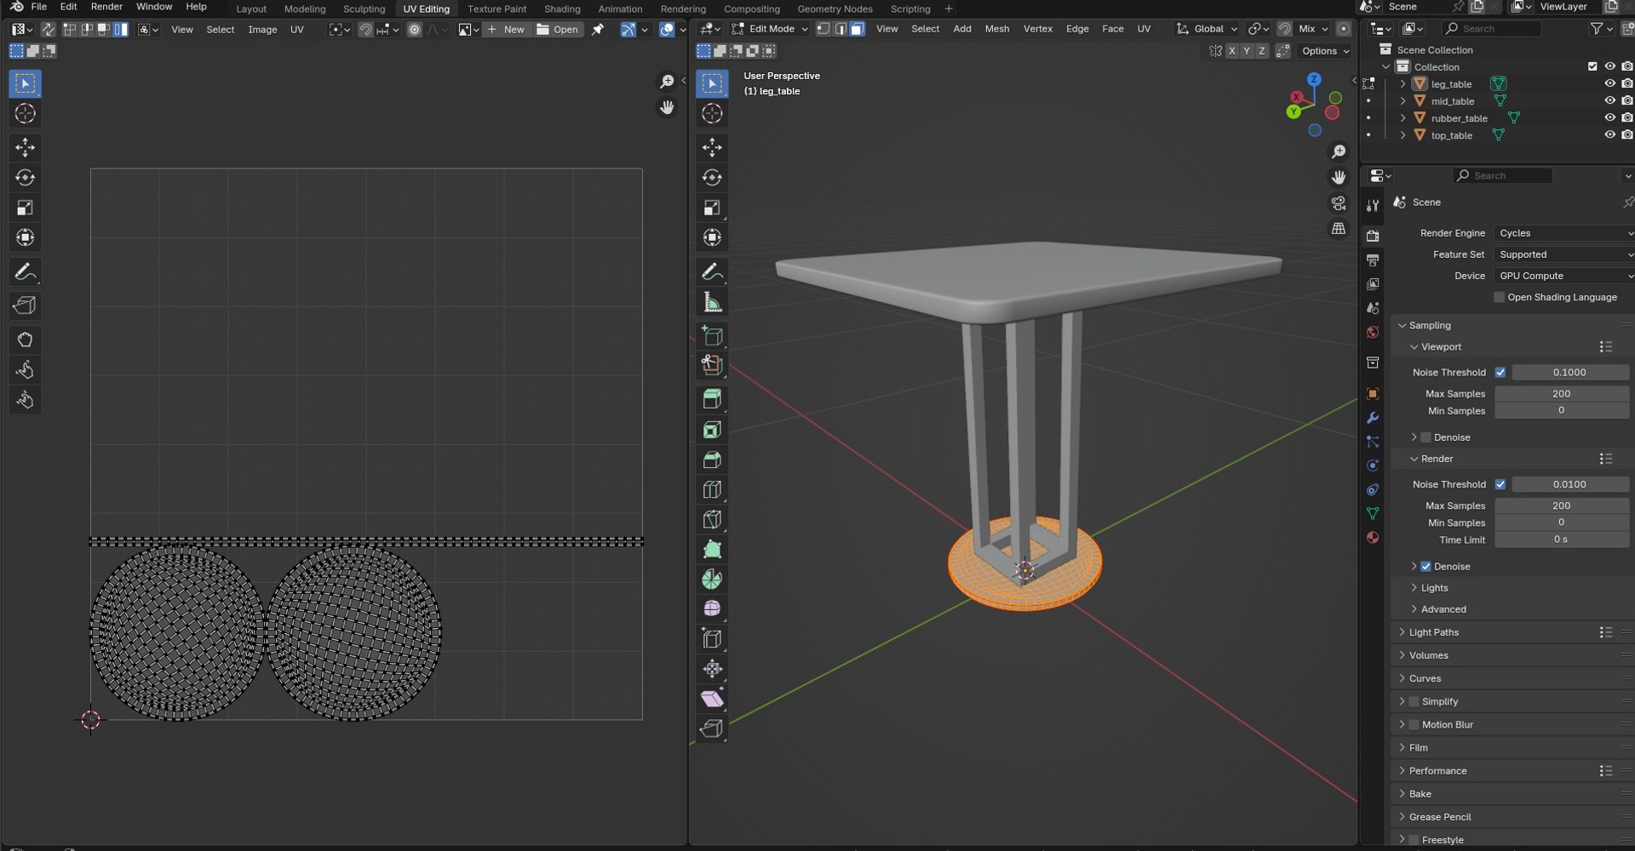Open the Render Engine dropdown
This screenshot has height=851, width=1635.
pyautogui.click(x=1564, y=233)
